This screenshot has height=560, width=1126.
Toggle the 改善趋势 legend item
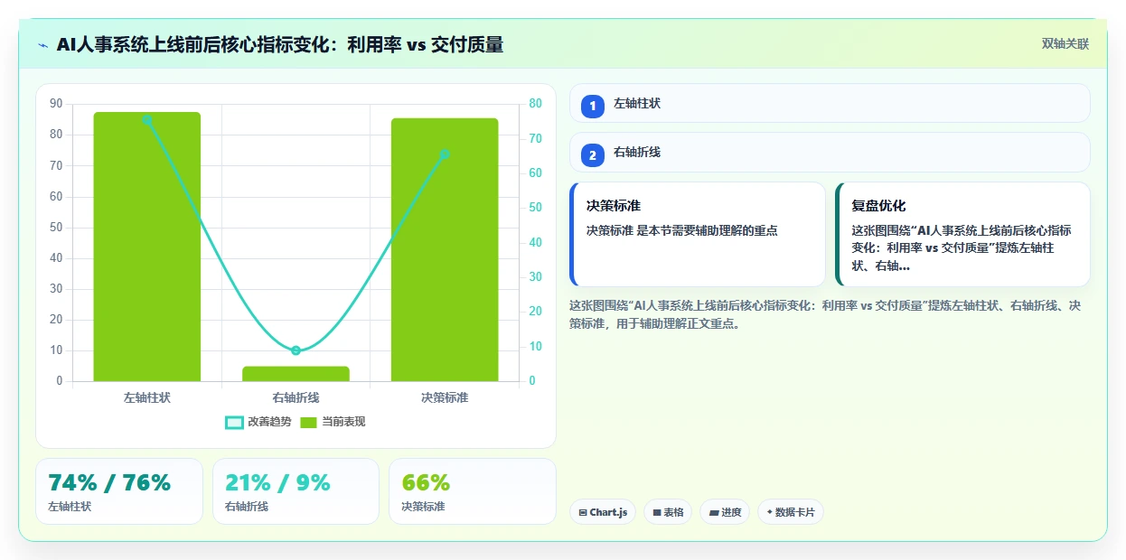click(258, 422)
